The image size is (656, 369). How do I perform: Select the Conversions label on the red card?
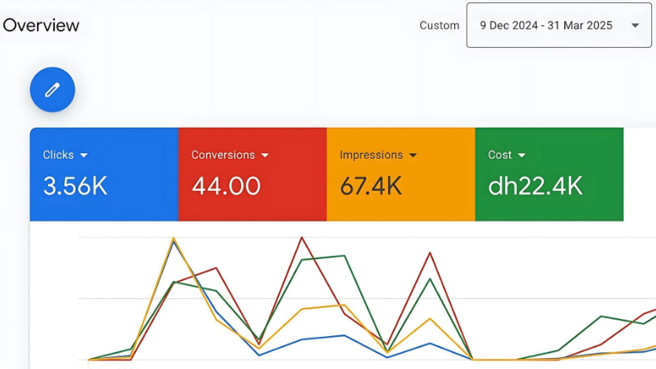tap(222, 155)
